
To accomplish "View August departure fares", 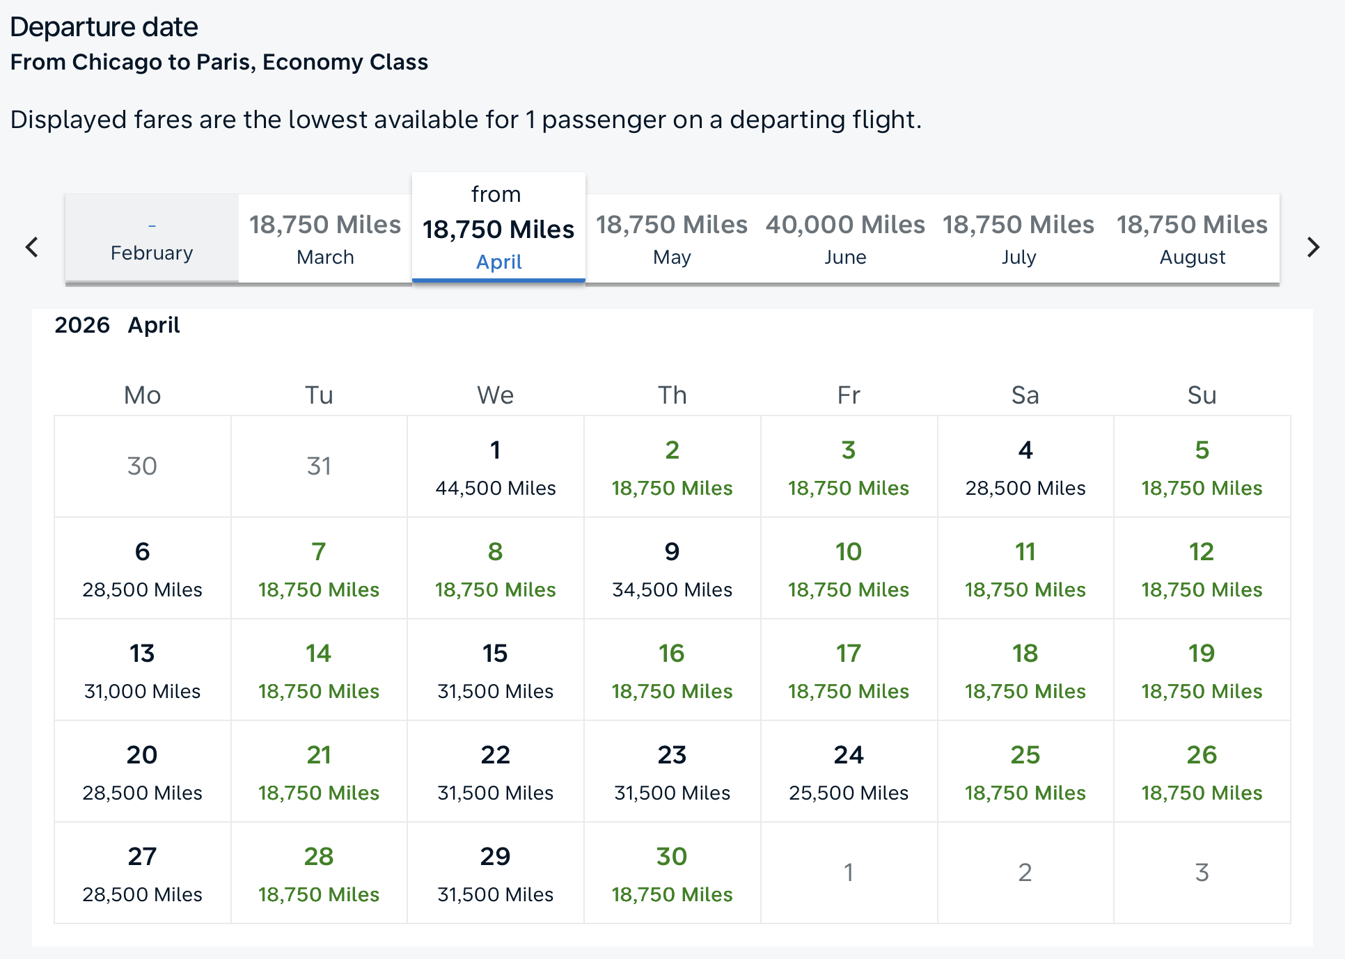I will pos(1192,239).
